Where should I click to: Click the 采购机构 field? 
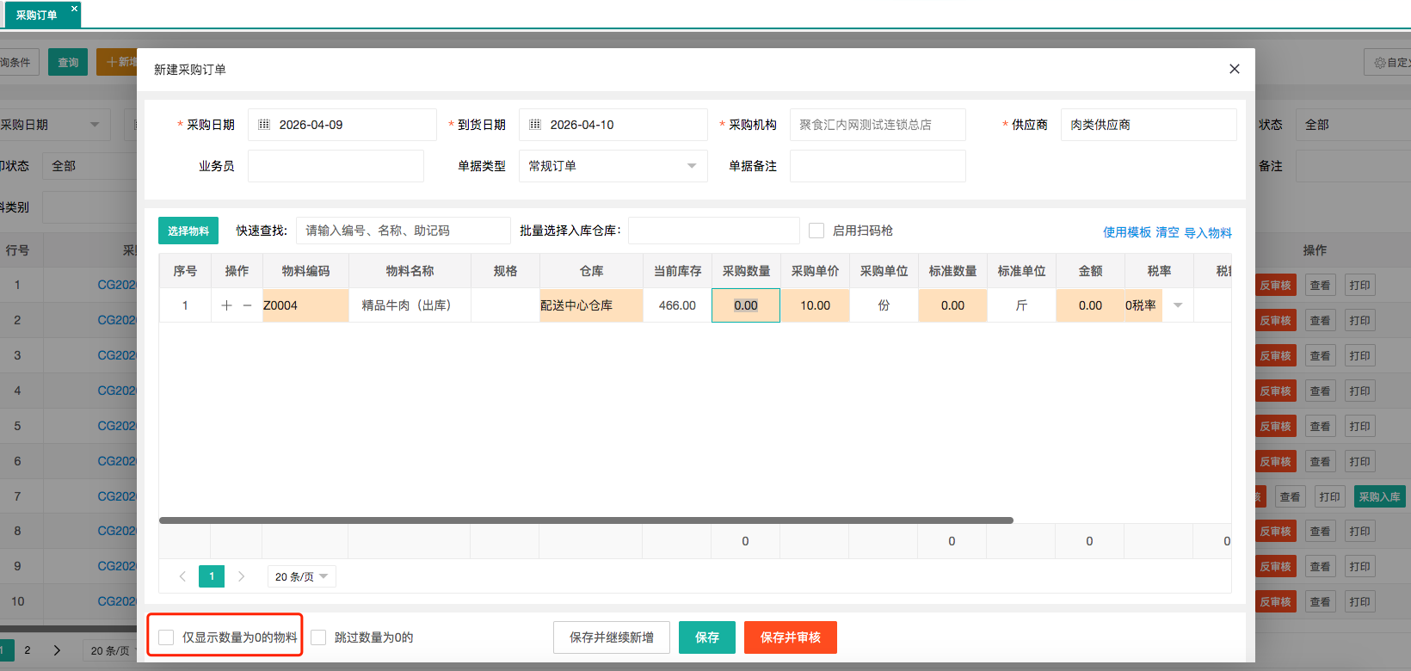(878, 125)
